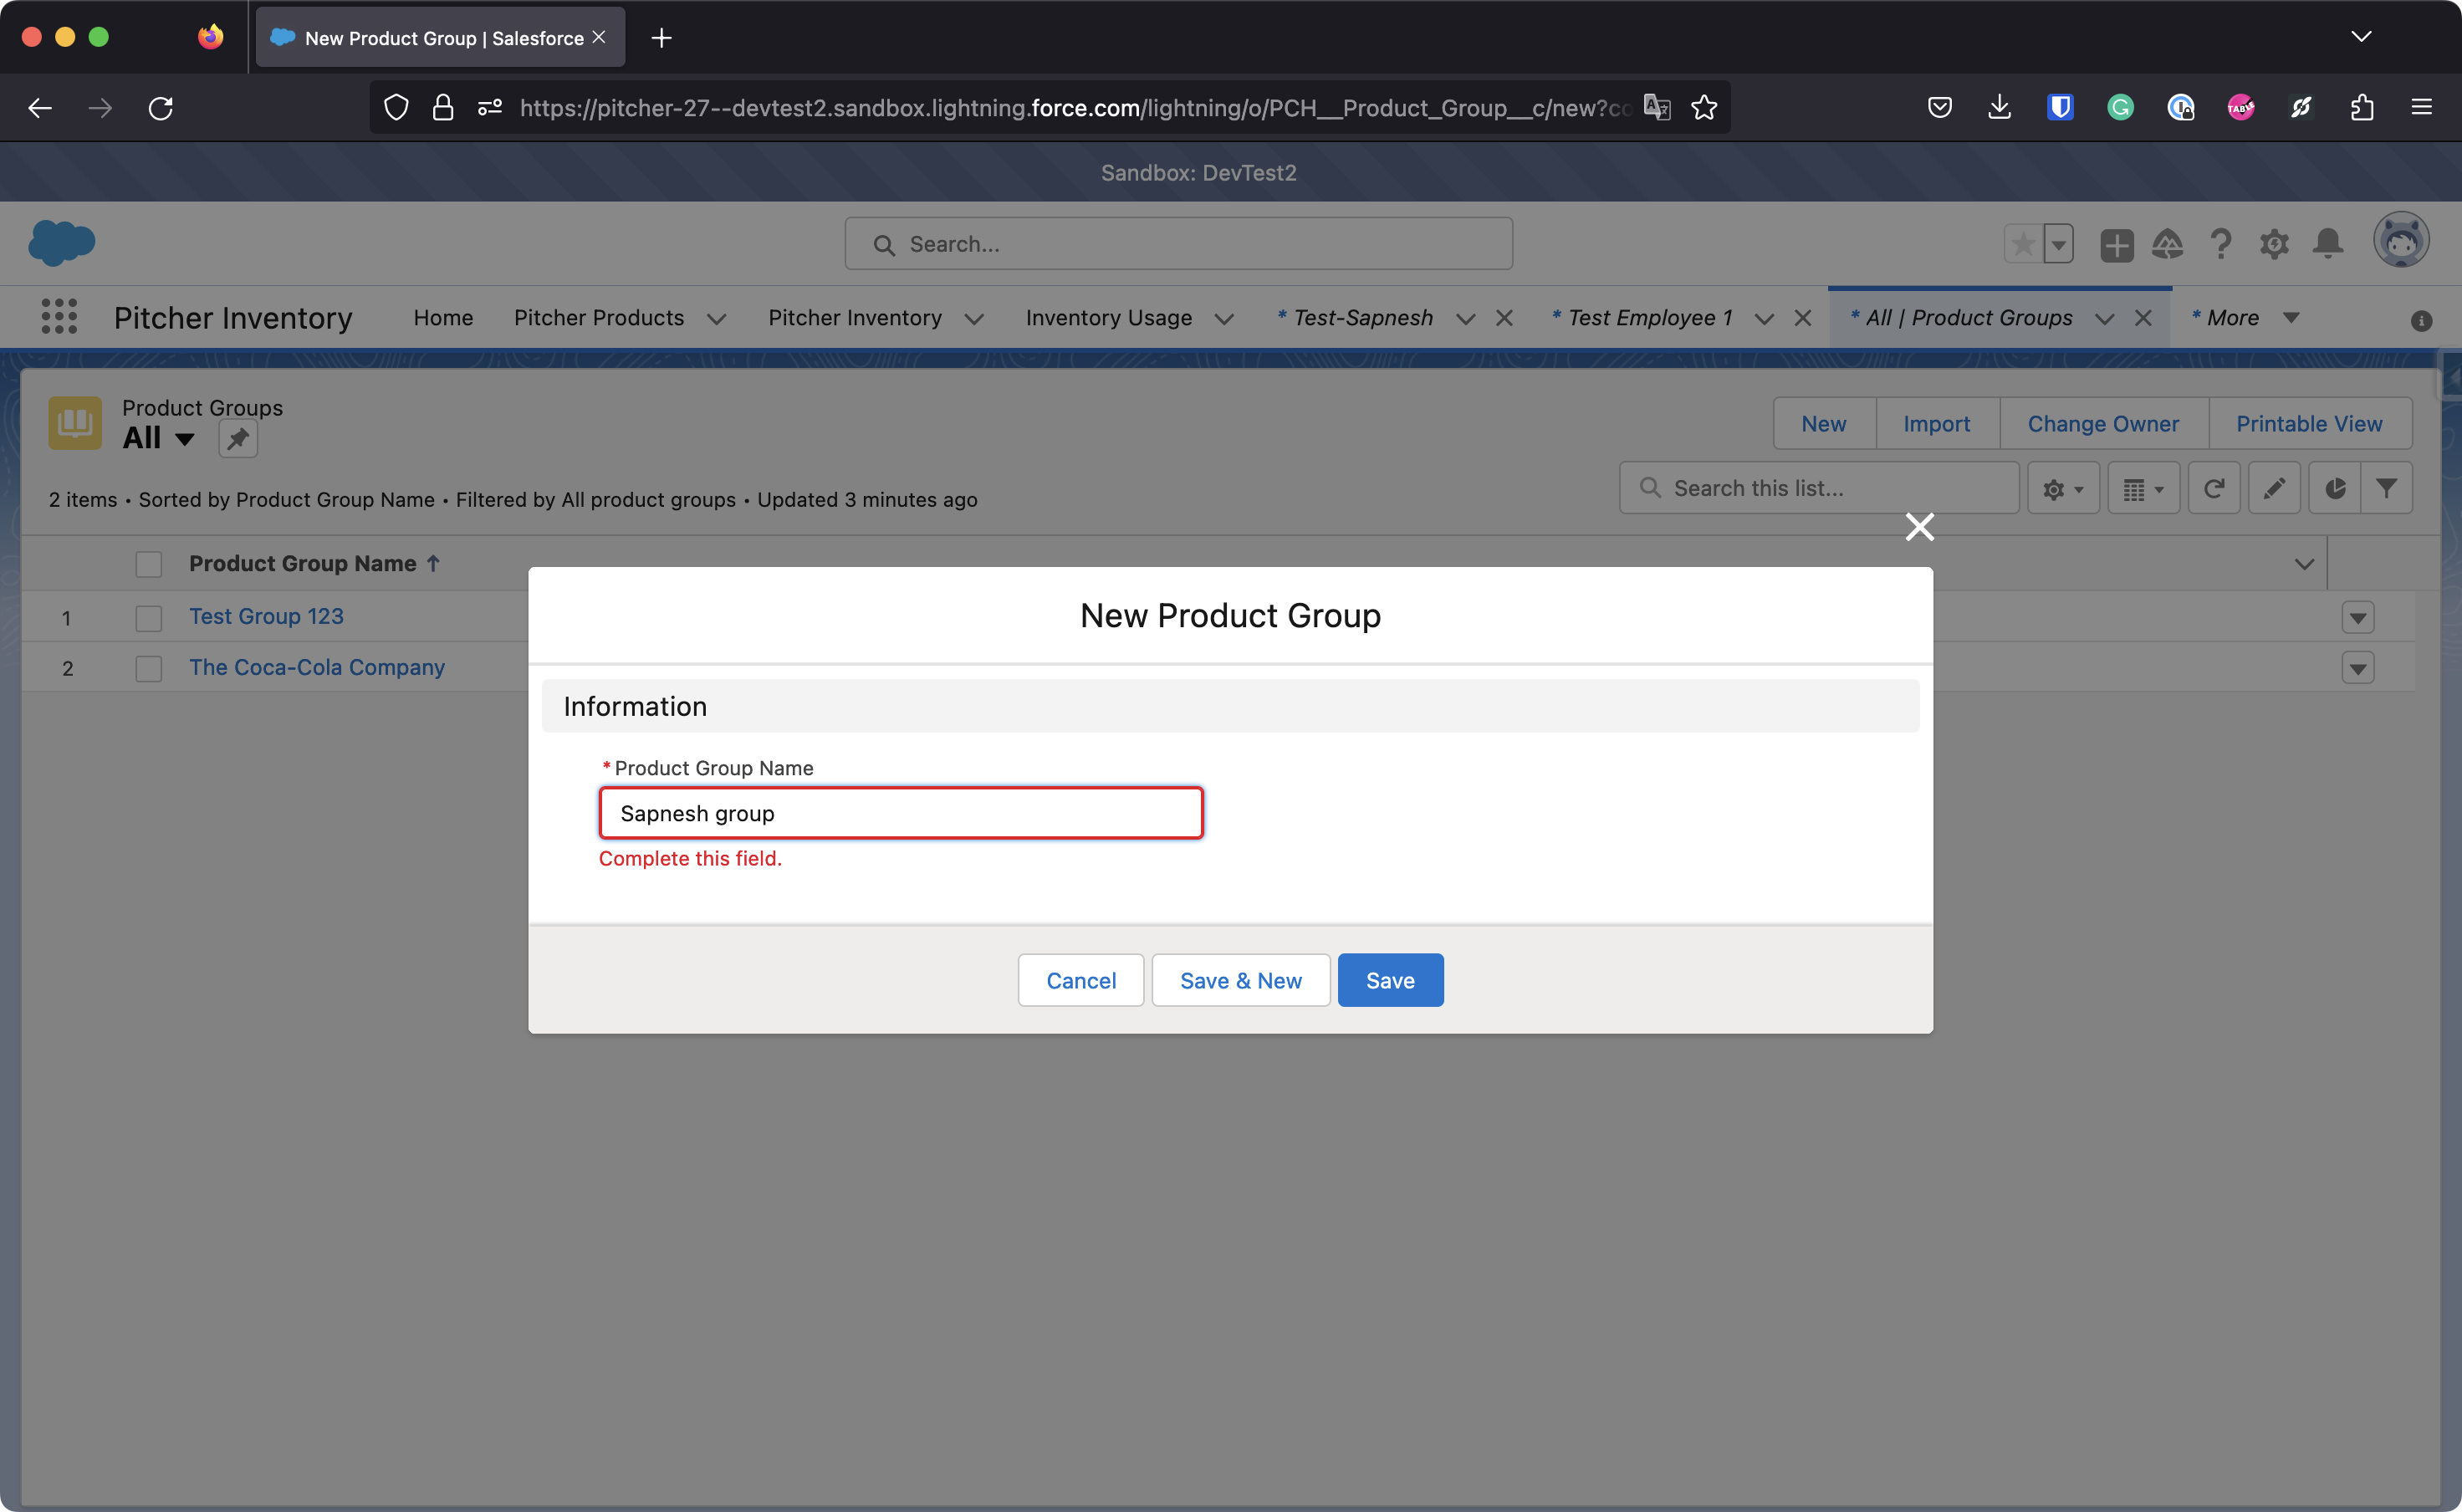The height and width of the screenshot is (1512, 2462).
Task: Open the notifications bell
Action: point(2327,244)
